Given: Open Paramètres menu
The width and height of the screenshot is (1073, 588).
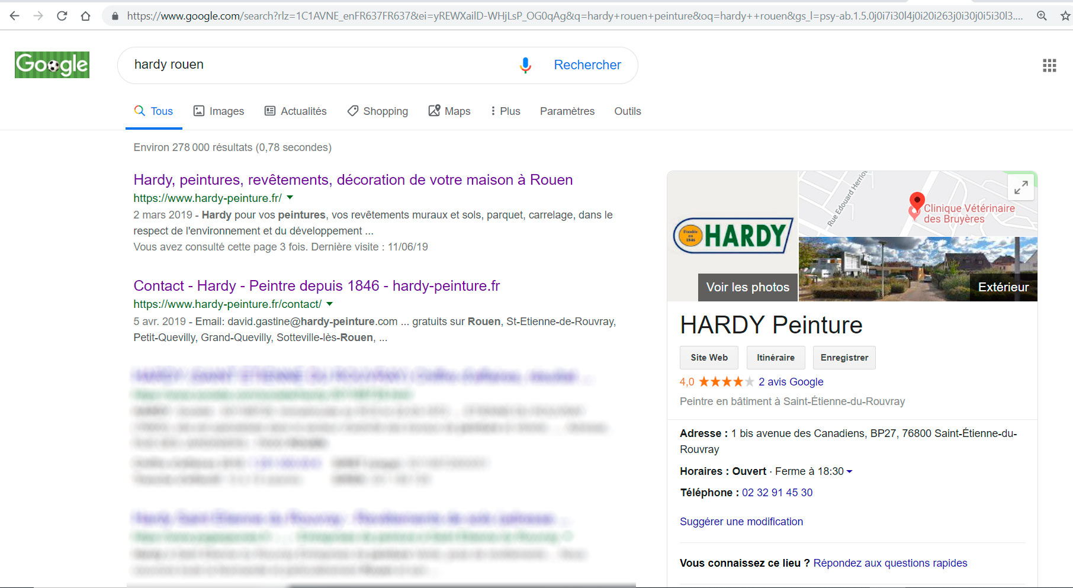Looking at the screenshot, I should (567, 111).
